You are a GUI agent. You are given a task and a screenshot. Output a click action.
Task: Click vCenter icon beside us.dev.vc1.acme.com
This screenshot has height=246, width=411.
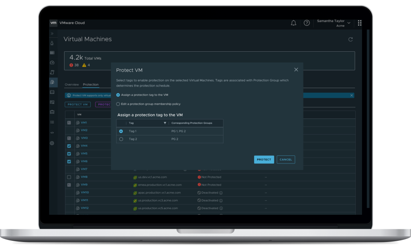(135, 177)
